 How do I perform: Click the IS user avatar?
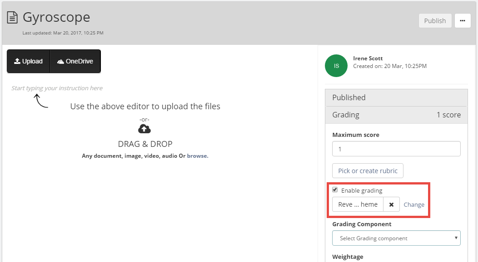336,66
